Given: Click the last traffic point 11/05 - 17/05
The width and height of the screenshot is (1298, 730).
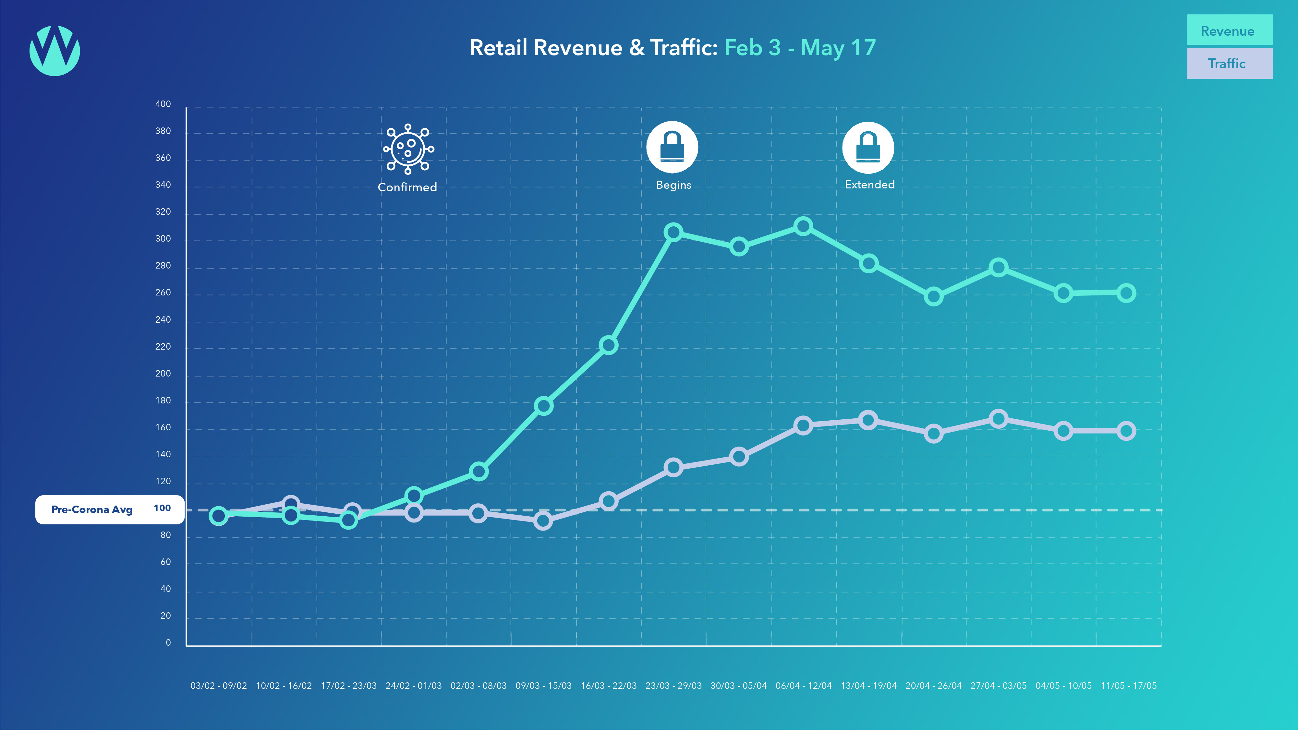Looking at the screenshot, I should pyautogui.click(x=1126, y=431).
